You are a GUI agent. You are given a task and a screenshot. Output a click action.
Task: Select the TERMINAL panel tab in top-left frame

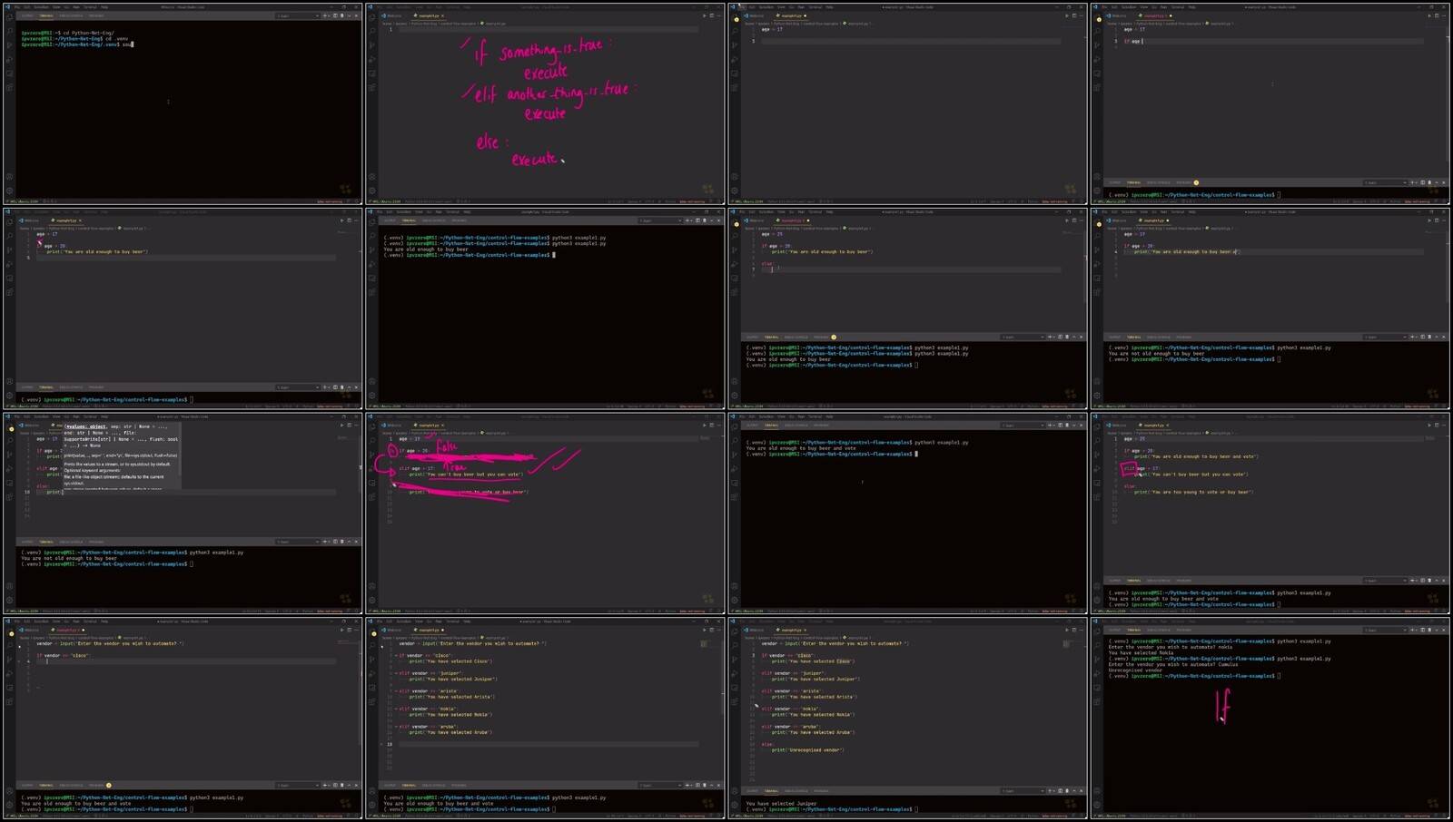45,15
